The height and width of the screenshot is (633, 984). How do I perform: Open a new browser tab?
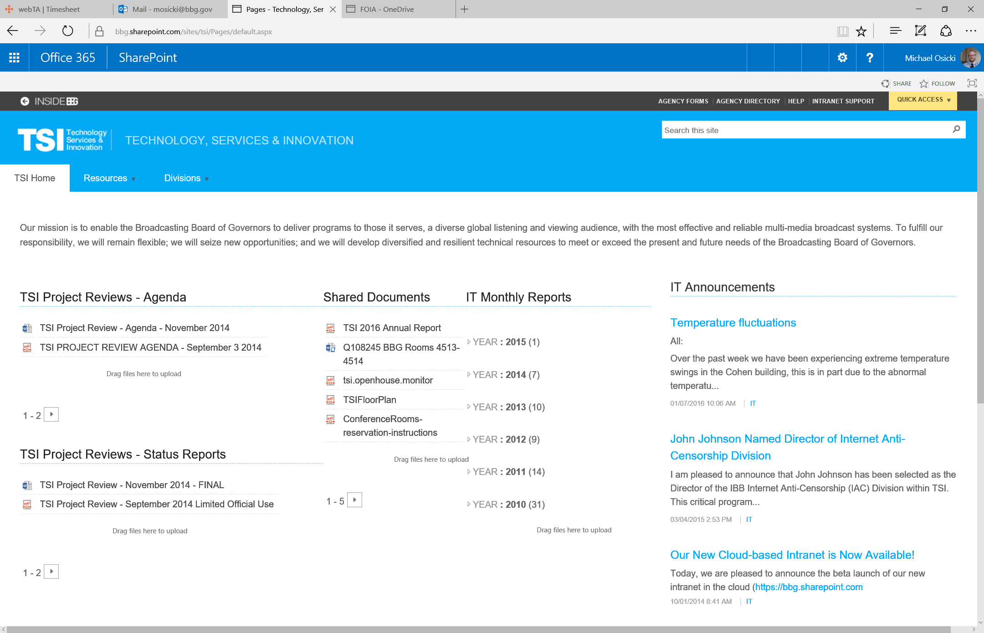pos(464,9)
